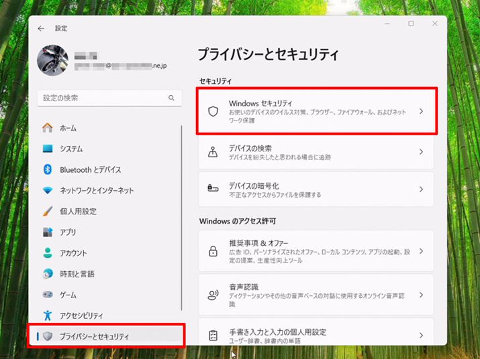The height and width of the screenshot is (359, 480).
Task: Click the Windows Security shield icon
Action: coord(213,111)
